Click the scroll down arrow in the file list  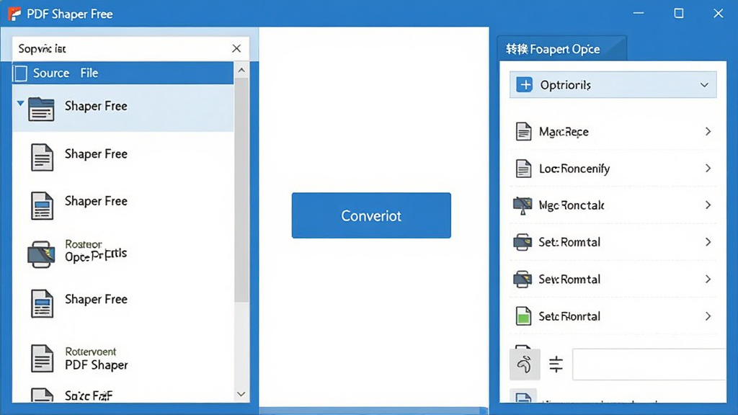(241, 394)
